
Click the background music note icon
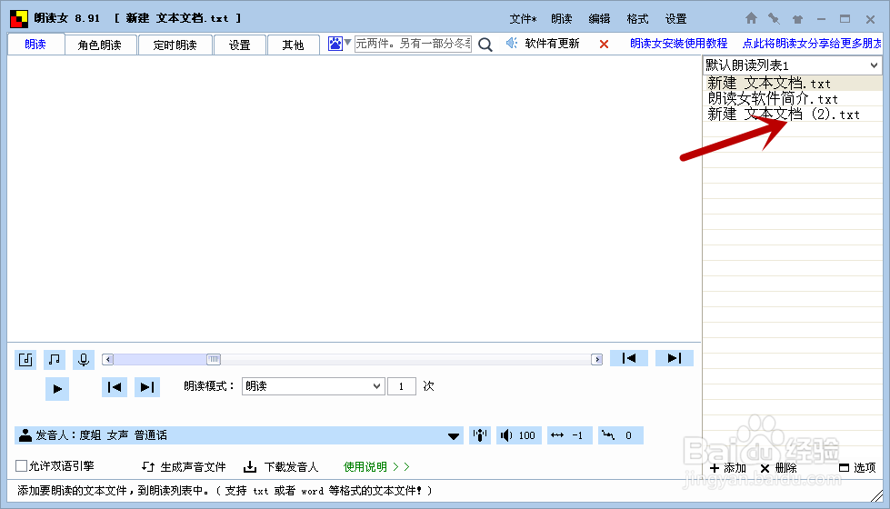[x=55, y=359]
